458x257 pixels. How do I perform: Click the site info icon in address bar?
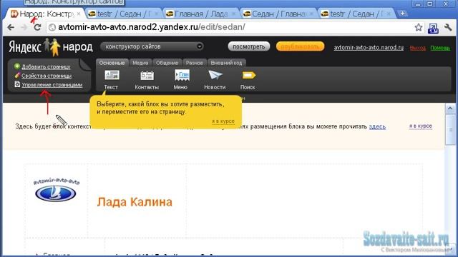point(52,27)
